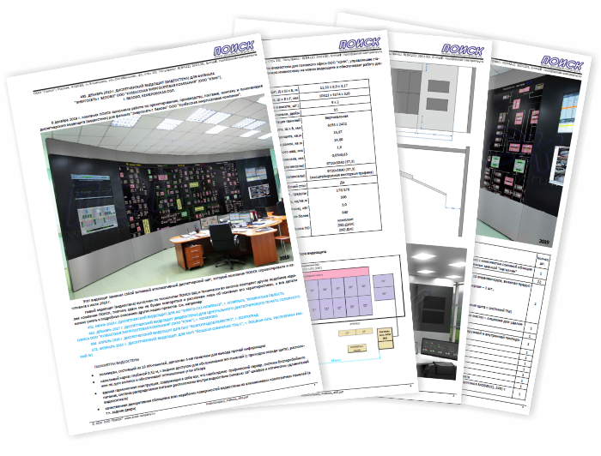Screen dimensions: 601x456
Task: Follow the blue link starting with 443
Action: click(188, 320)
